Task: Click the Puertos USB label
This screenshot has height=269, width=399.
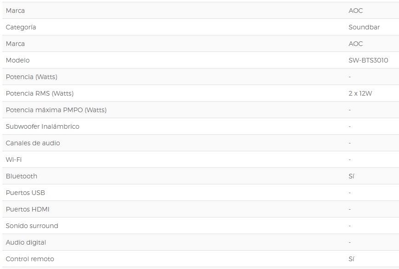Action: (25, 193)
